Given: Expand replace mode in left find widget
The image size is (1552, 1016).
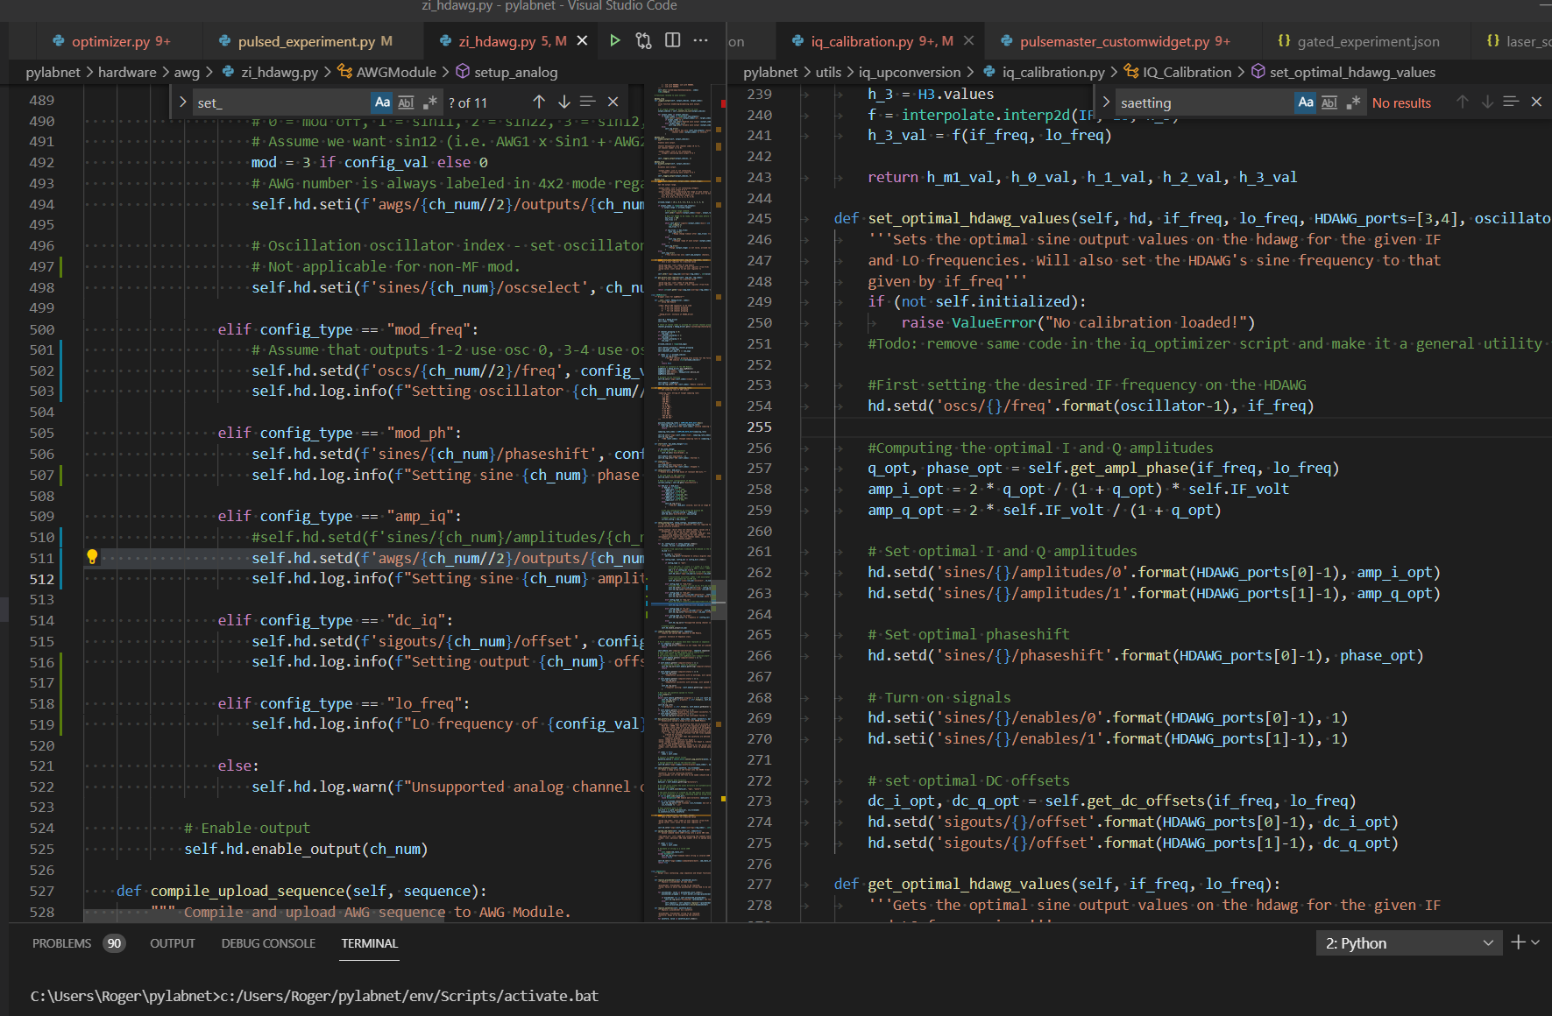Looking at the screenshot, I should tap(182, 102).
